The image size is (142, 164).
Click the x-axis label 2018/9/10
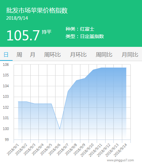pos(87,150)
